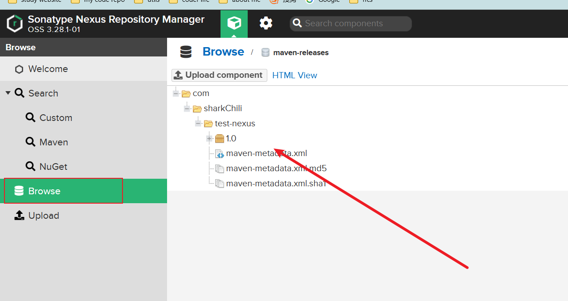
Task: Select maven-metadata.xml.sha1 in the tree
Action: pos(276,184)
